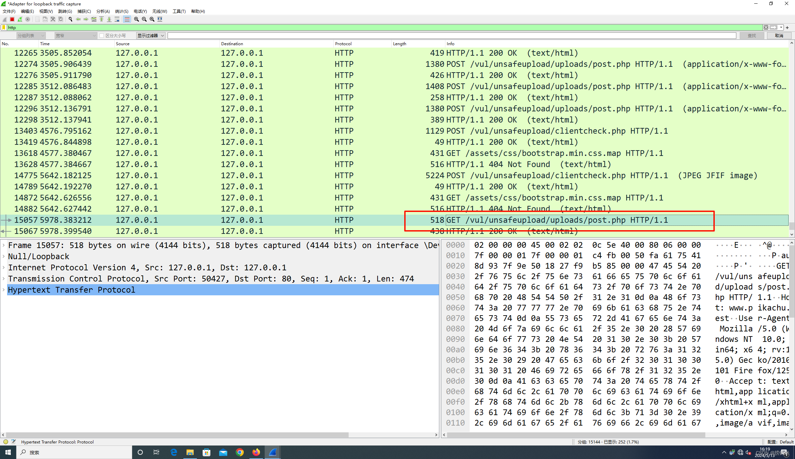Reset text to normal size
This screenshot has width=795, height=459.
(x=152, y=19)
